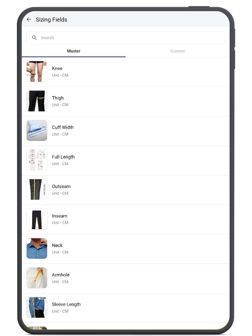Pick the Neck sizing field
The height and width of the screenshot is (336, 252).
[126, 249]
